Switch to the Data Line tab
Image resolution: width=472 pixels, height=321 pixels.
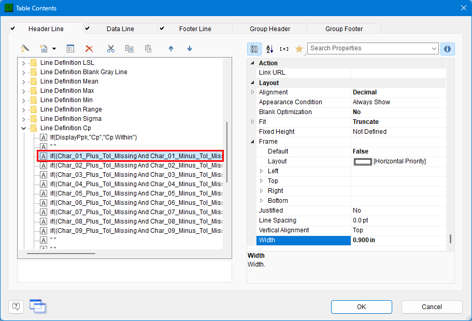click(x=120, y=29)
